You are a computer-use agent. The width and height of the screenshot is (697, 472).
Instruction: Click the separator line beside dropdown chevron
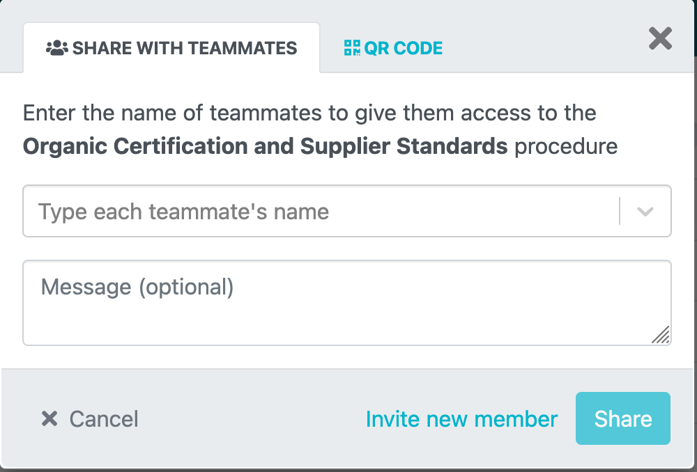tap(619, 212)
